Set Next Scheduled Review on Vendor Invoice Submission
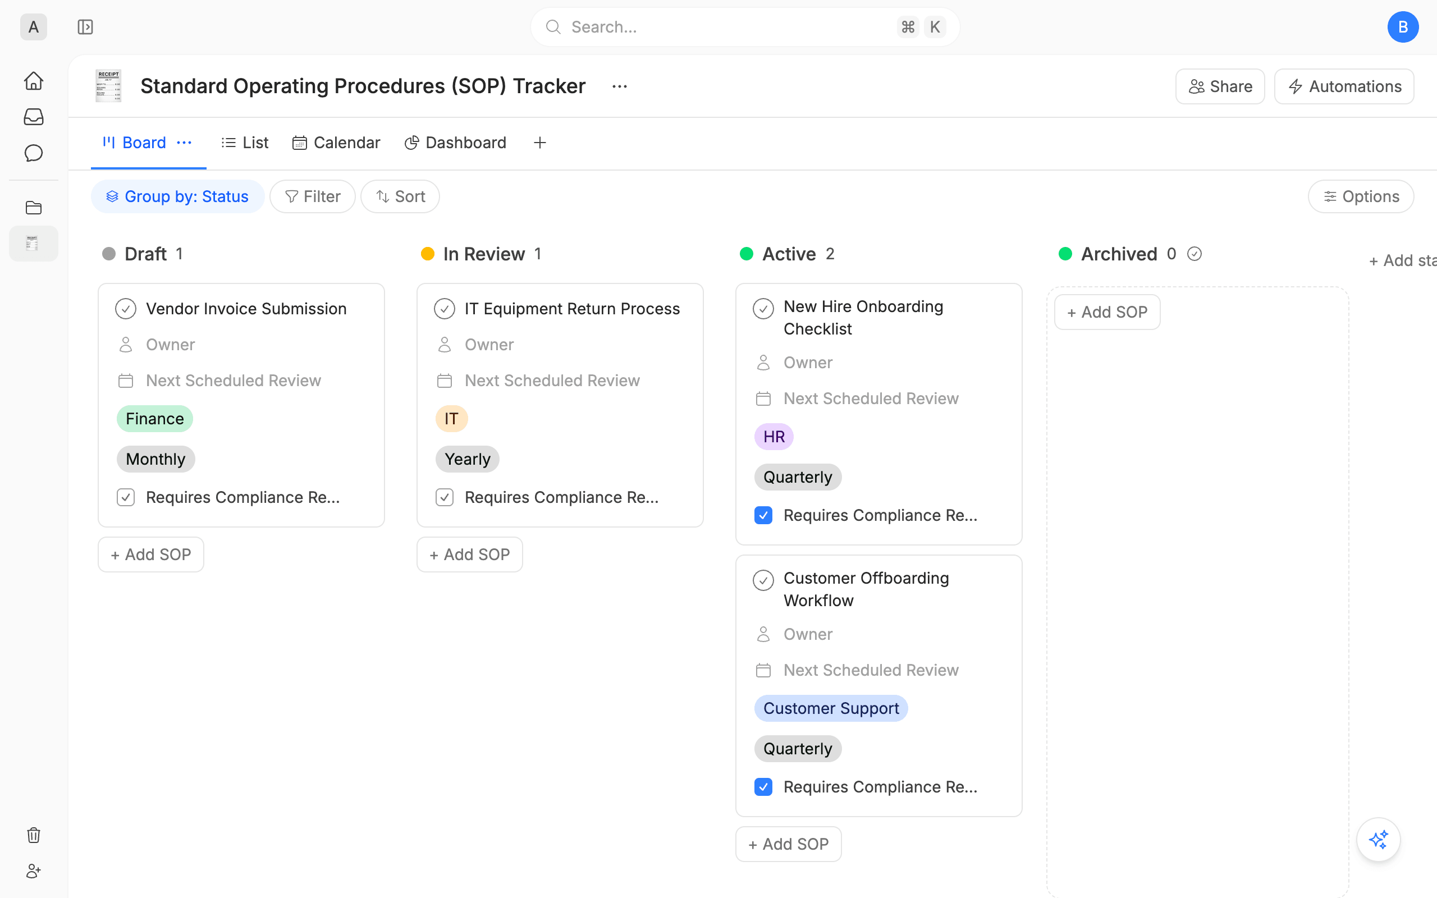The height and width of the screenshot is (898, 1437). coord(233,381)
